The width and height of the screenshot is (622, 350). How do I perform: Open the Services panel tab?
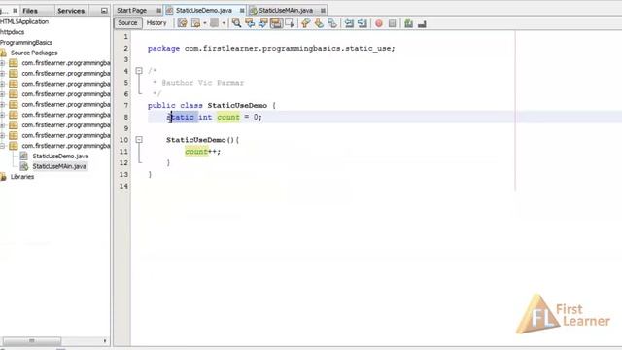click(x=71, y=11)
